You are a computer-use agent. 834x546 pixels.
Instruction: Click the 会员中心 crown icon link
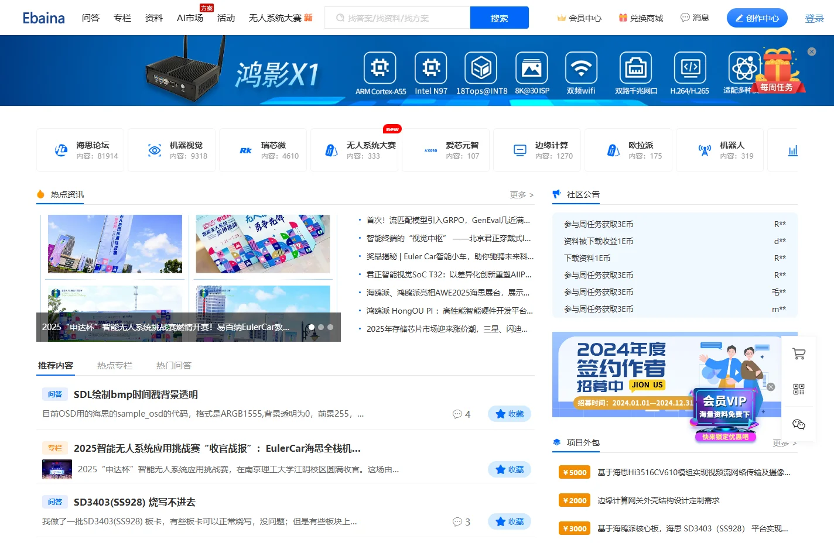pyautogui.click(x=579, y=18)
